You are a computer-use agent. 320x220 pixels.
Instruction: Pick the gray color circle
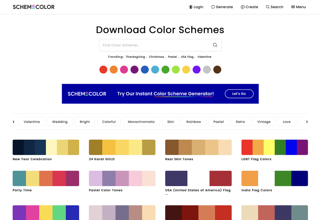(x=207, y=70)
